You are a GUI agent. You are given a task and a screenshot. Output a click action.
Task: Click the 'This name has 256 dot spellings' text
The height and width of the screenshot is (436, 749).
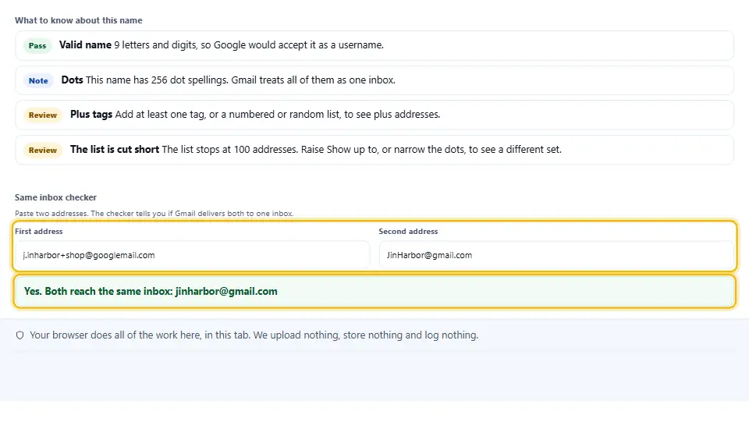tap(240, 80)
